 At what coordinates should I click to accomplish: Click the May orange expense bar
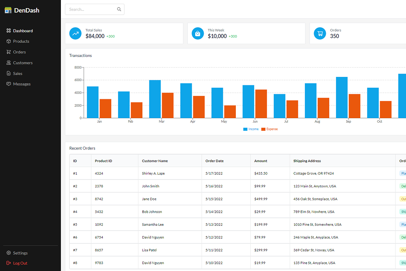(x=230, y=112)
